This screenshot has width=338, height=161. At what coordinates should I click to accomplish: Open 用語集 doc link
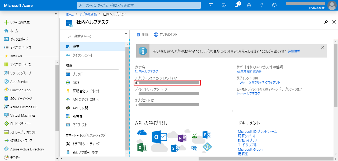[243, 154]
